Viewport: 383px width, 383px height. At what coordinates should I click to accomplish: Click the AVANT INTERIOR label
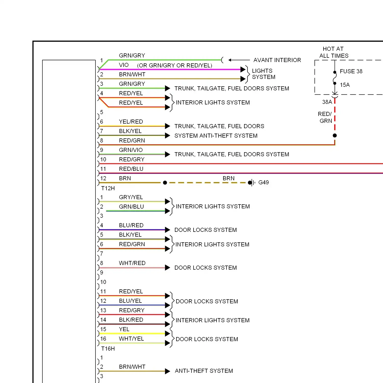click(x=277, y=60)
